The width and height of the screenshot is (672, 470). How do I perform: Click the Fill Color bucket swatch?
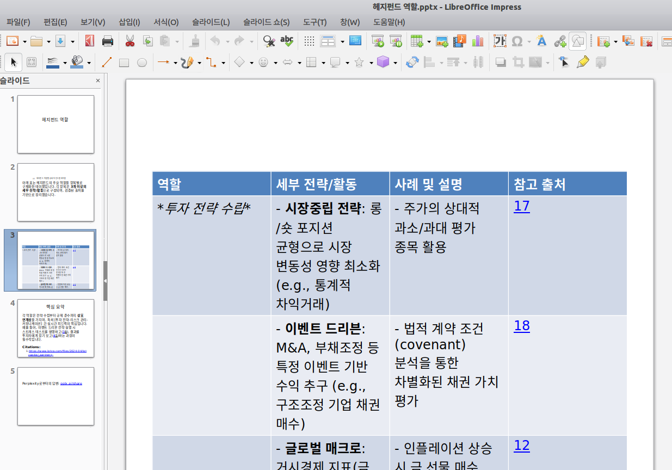coord(77,63)
